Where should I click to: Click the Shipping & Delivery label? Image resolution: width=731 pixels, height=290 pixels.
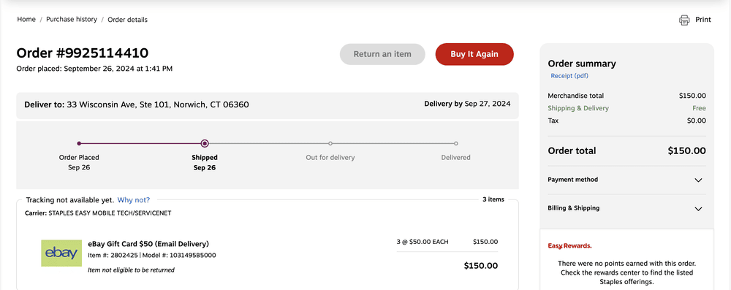[x=578, y=108]
